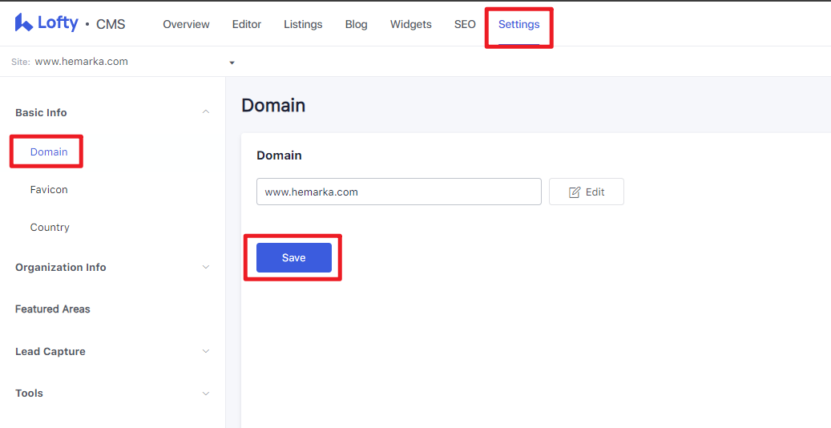831x428 pixels.
Task: Open the Widgets tab
Action: (411, 24)
